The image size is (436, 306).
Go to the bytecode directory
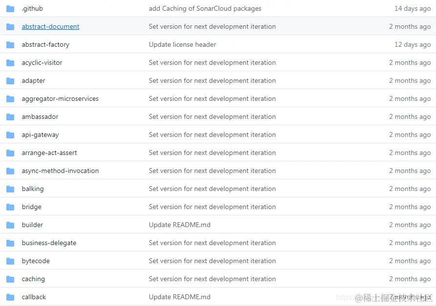tap(36, 261)
